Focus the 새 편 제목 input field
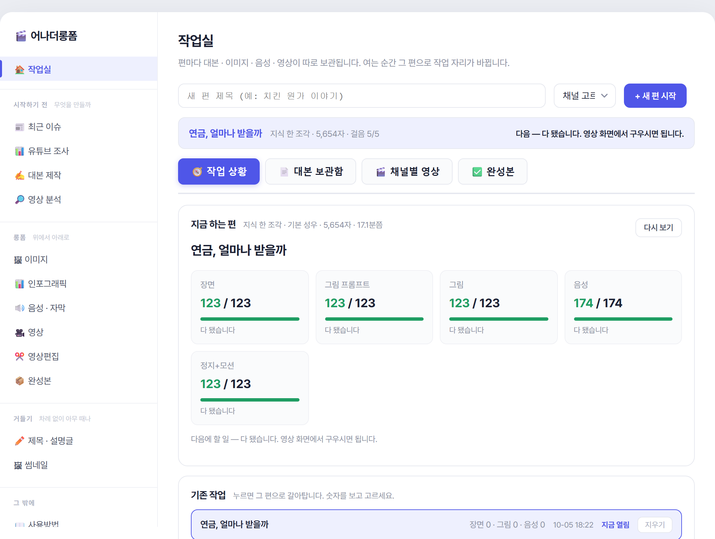This screenshot has height=539, width=715. click(362, 96)
